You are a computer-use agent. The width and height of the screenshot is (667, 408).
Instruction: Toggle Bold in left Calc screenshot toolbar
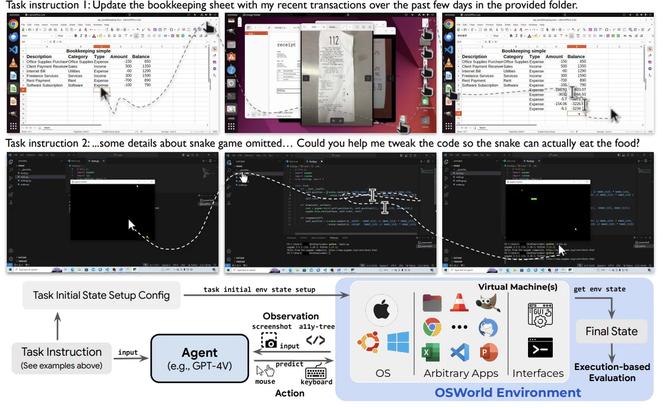[76, 36]
